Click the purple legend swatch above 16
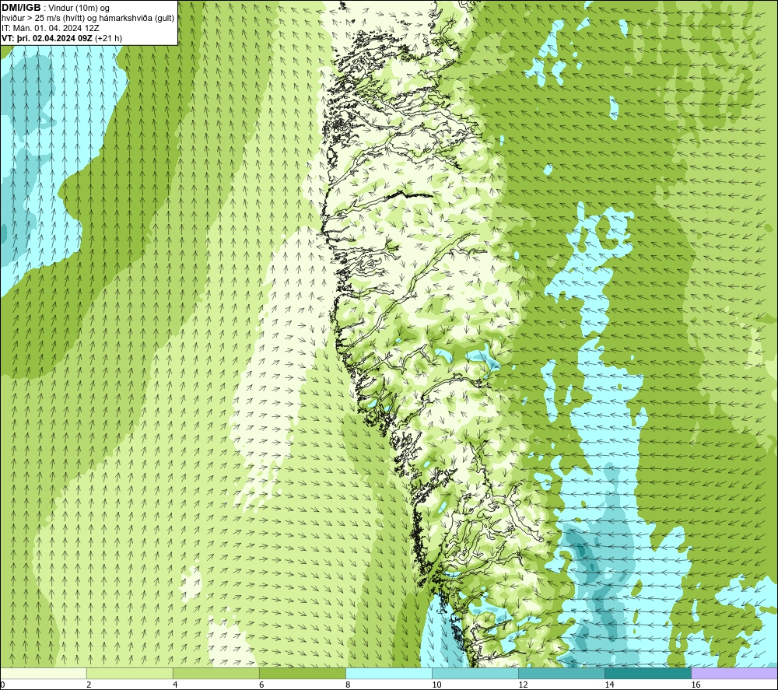Screen dimensions: 778x690 point(734,673)
